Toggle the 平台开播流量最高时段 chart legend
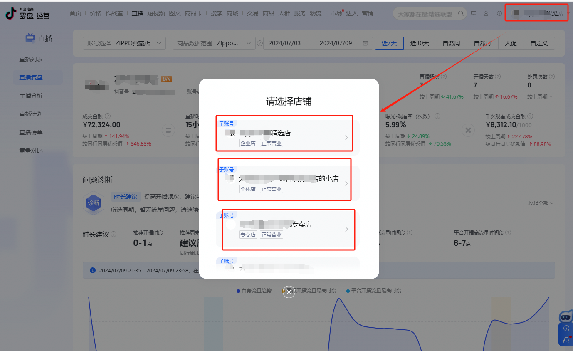Viewport: 573px width, 351px height. tap(373, 291)
